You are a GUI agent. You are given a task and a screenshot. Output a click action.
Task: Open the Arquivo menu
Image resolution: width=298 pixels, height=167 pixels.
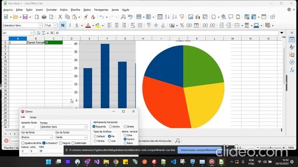pyautogui.click(x=8, y=10)
